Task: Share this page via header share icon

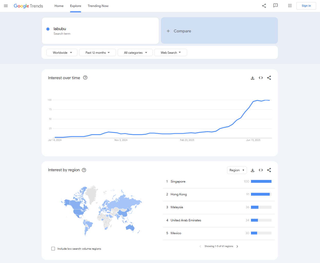Action: coord(264,6)
